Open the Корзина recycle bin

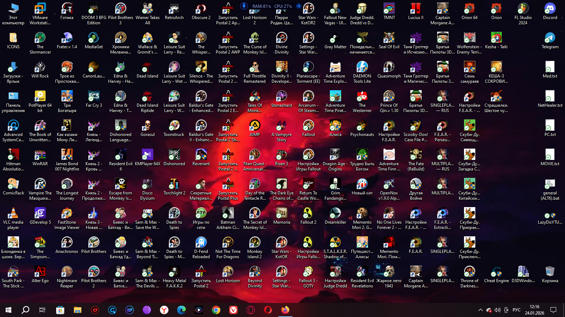pyautogui.click(x=550, y=274)
